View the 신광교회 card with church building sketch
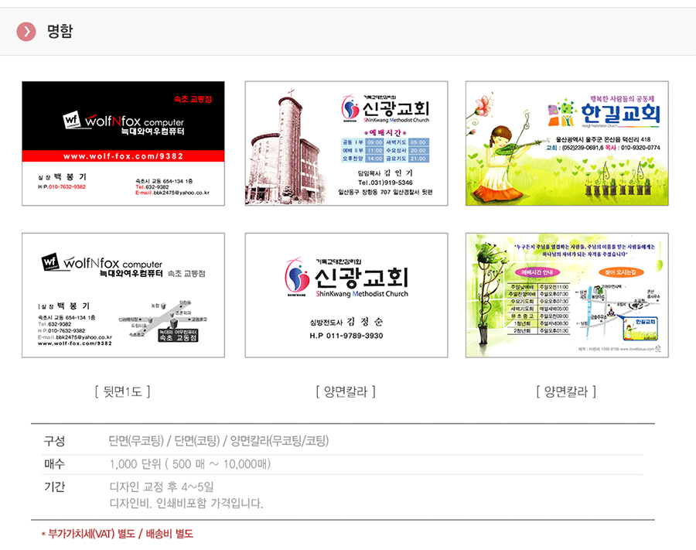The height and width of the screenshot is (550, 696). tap(346, 143)
